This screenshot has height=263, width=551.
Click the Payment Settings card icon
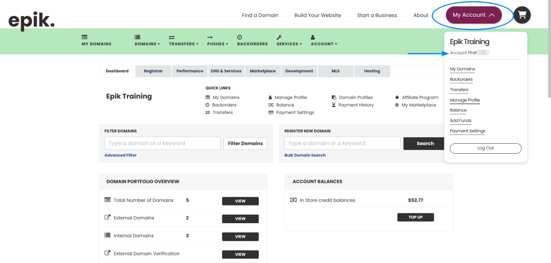271,112
